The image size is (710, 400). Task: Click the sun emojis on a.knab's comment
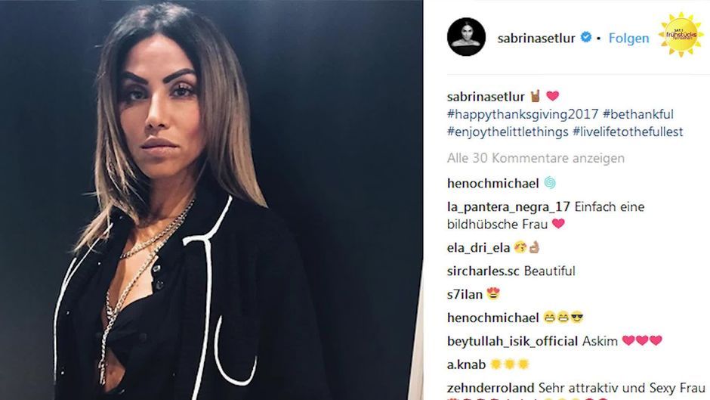pyautogui.click(x=510, y=364)
